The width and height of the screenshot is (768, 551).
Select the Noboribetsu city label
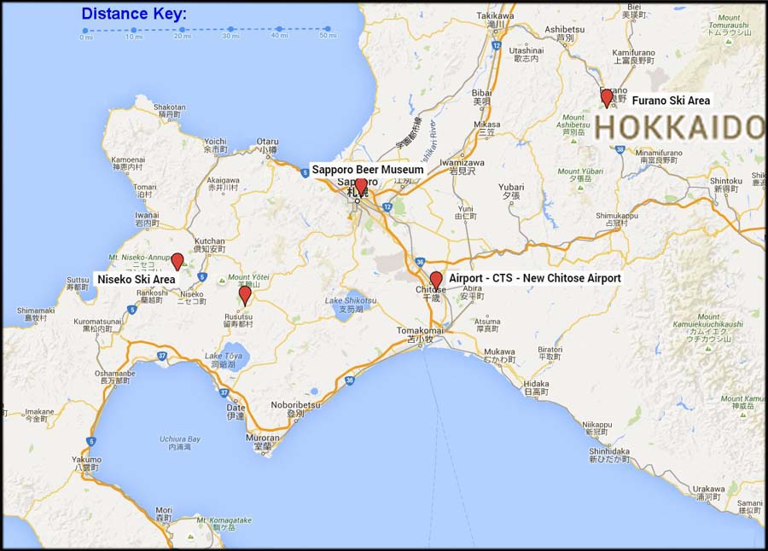click(x=296, y=409)
